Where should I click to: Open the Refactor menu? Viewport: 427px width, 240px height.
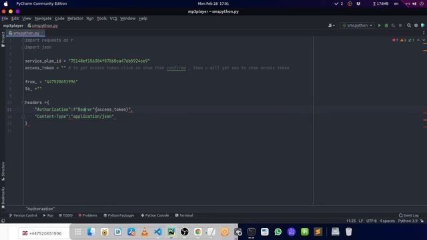pyautogui.click(x=75, y=19)
